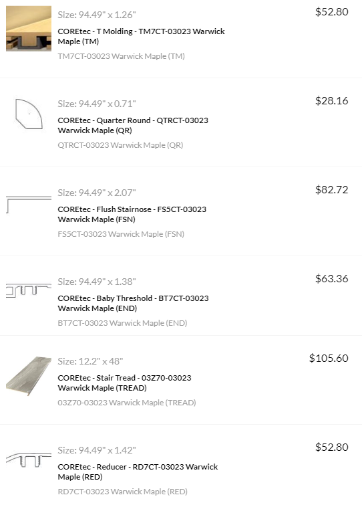This screenshot has width=362, height=505.
Task: Open COREtec Baby Threshold BT7CT-03023 title
Action: tap(133, 303)
